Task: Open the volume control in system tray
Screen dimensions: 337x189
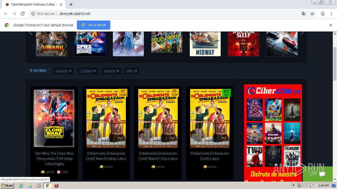Action: tap(305, 186)
